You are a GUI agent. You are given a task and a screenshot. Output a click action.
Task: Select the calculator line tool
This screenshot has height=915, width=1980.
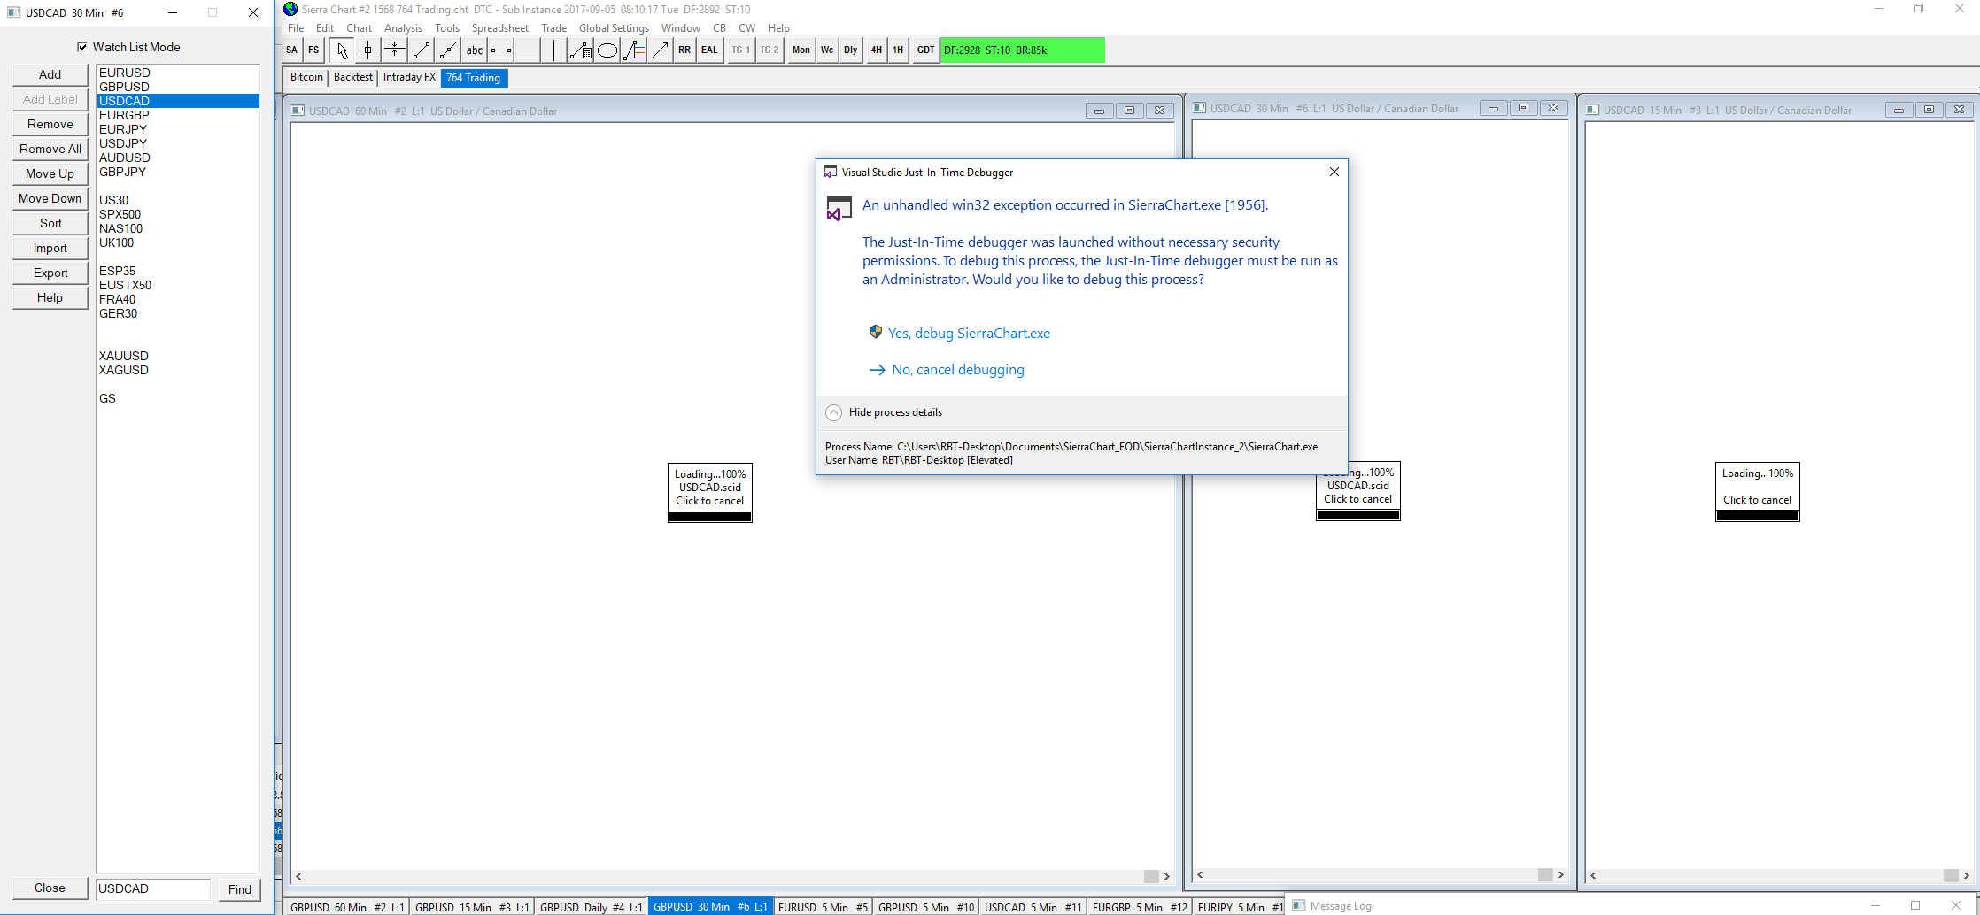pyautogui.click(x=581, y=50)
